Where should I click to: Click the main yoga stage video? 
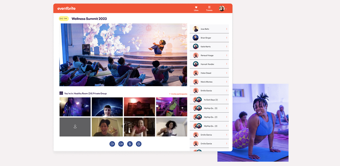(123, 55)
